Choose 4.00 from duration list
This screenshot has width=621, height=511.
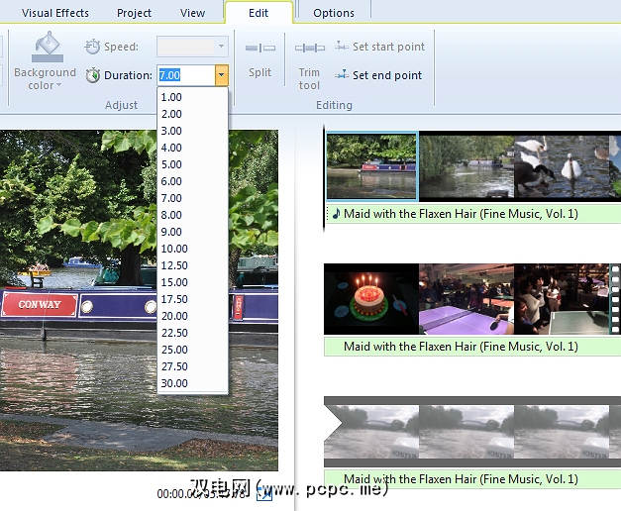click(x=192, y=148)
